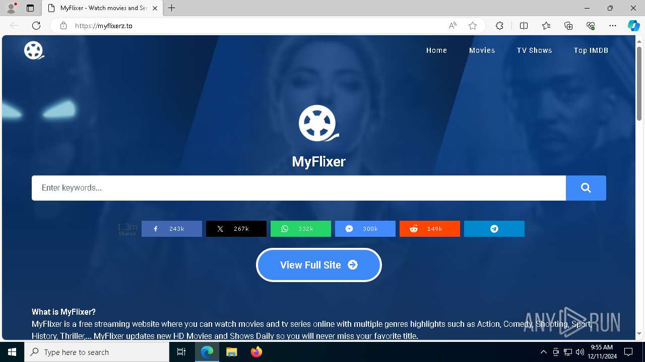Open the Collections icon

pyautogui.click(x=568, y=26)
